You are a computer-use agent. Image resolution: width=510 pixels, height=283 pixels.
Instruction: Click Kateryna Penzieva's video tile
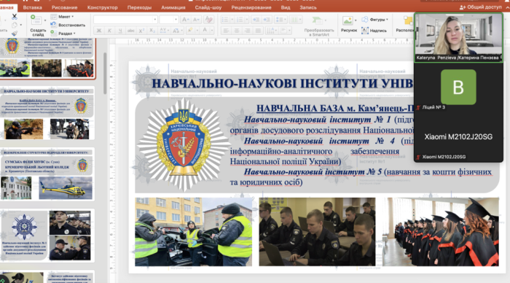[458, 37]
